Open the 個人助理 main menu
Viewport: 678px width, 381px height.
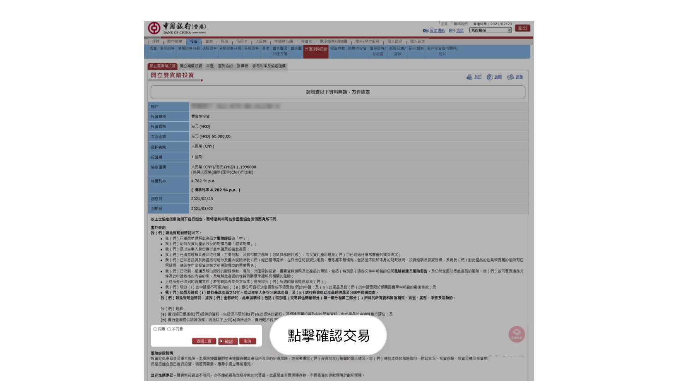394,41
